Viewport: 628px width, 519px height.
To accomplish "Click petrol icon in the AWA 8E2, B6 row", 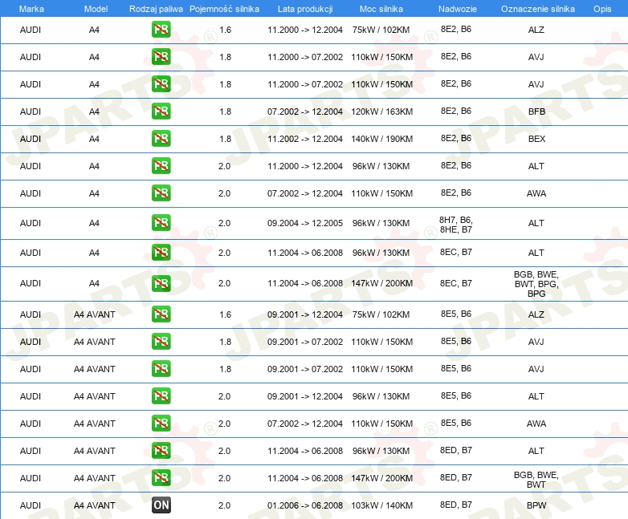I will (161, 193).
